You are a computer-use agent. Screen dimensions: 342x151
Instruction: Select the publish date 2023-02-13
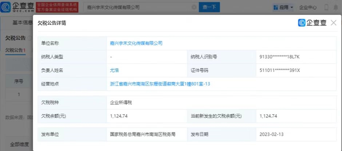tap(271, 134)
